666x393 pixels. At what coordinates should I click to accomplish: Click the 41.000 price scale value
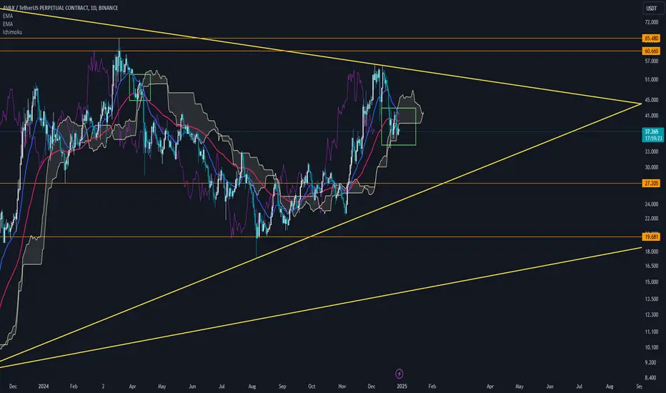pyautogui.click(x=651, y=116)
